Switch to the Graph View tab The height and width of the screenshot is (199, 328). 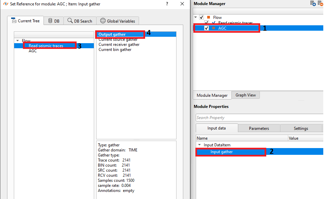tap(245, 95)
